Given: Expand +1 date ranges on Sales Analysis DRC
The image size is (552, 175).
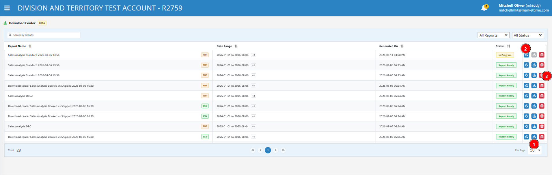Looking at the screenshot, I should 253,126.
